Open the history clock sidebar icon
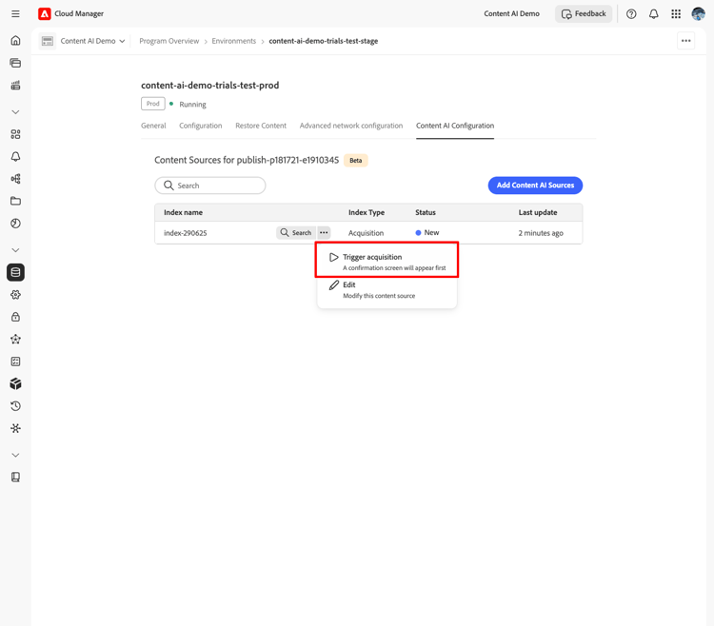The image size is (714, 626). pos(15,406)
